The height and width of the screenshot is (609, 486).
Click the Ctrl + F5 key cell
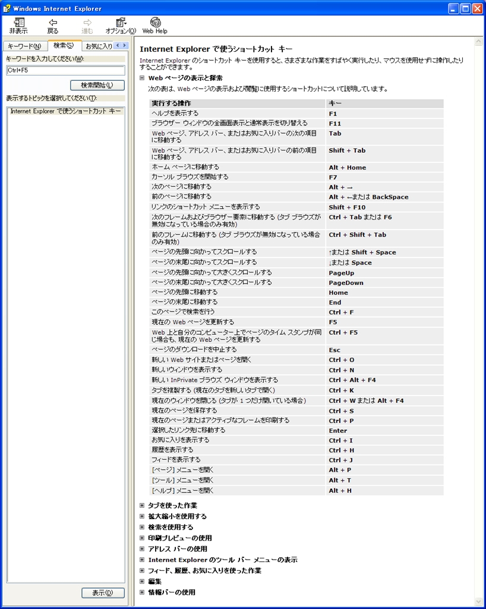tap(385, 336)
